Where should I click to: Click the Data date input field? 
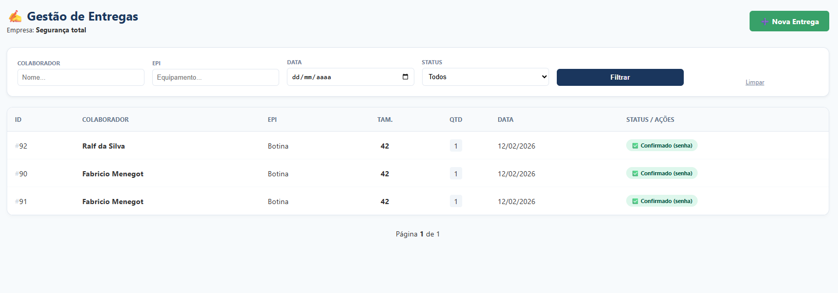click(x=339, y=77)
